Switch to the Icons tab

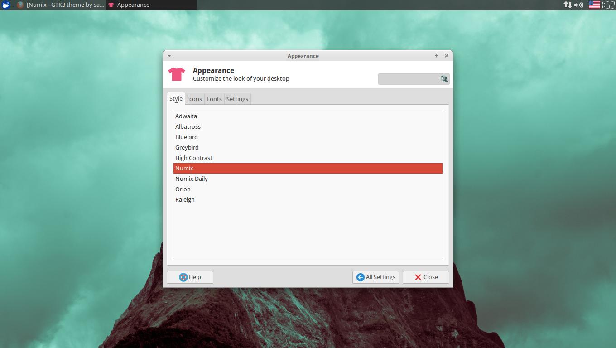tap(194, 99)
